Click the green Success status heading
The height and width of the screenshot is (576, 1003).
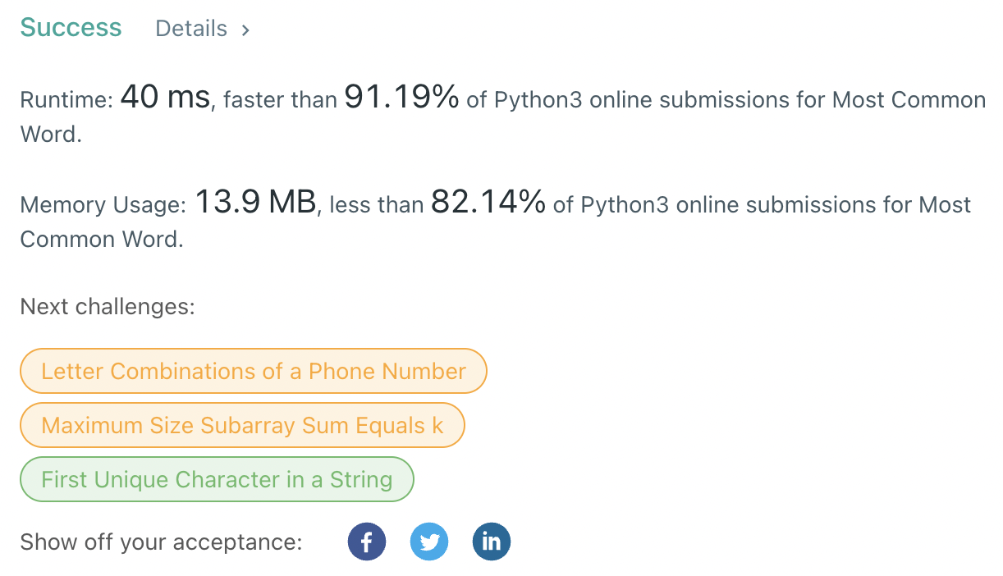pyautogui.click(x=71, y=27)
